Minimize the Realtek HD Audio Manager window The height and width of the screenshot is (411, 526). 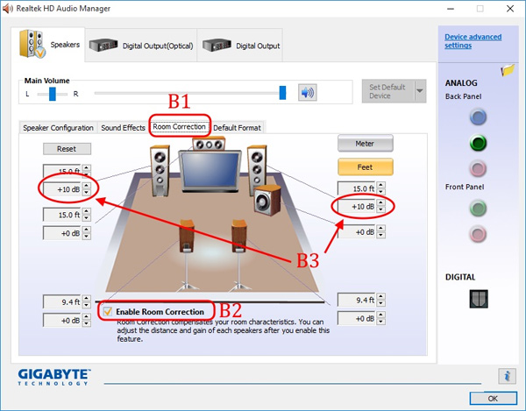(x=451, y=9)
